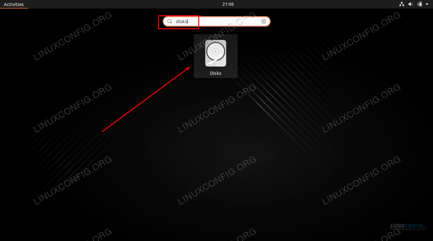Launch the Disks hard drive icon
Screen dimensions: 433x241
(x=216, y=53)
